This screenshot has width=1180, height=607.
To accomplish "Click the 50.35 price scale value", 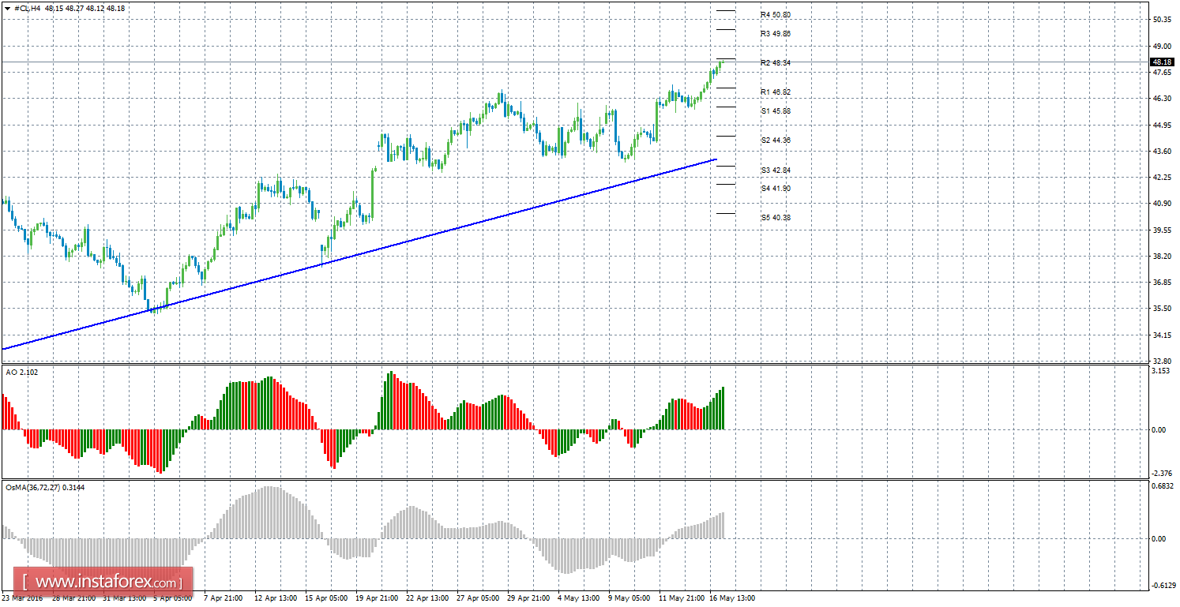I will pyautogui.click(x=1161, y=20).
